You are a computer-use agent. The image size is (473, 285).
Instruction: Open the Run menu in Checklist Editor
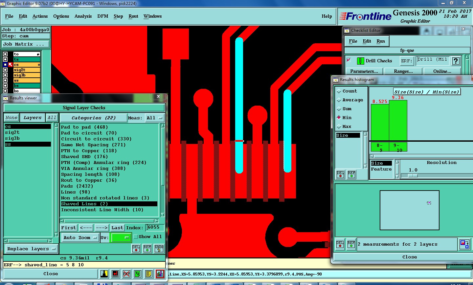click(381, 41)
